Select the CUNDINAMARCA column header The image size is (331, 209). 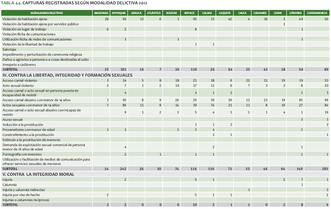point(317,13)
